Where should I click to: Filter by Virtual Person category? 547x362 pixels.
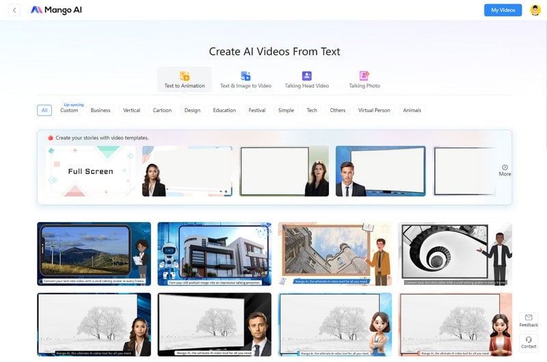[374, 110]
